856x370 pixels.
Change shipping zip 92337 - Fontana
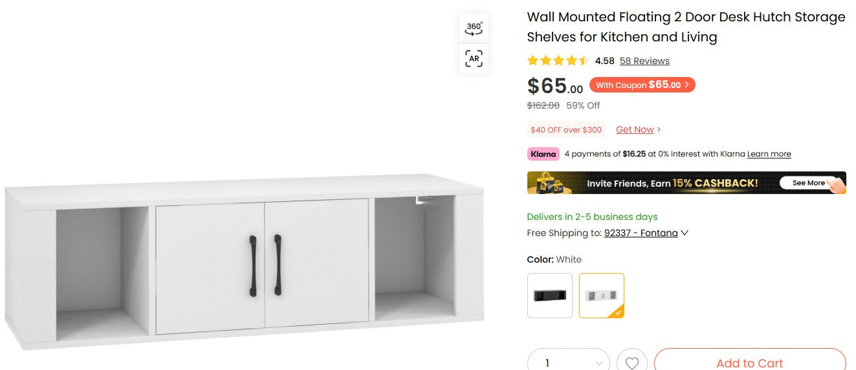tap(641, 233)
